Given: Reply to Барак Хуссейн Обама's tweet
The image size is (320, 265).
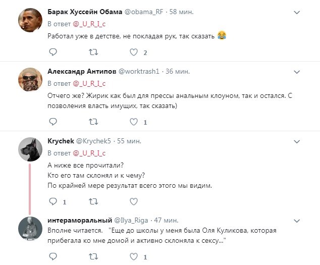Looking at the screenshot, I should pos(53,52).
